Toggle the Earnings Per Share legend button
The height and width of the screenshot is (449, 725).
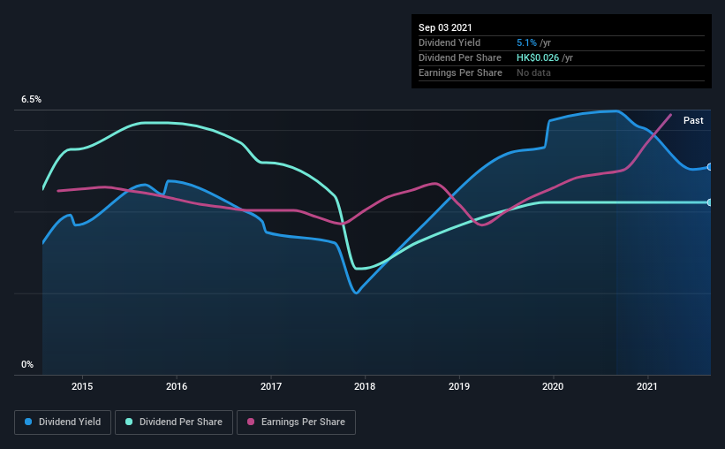[x=296, y=422]
